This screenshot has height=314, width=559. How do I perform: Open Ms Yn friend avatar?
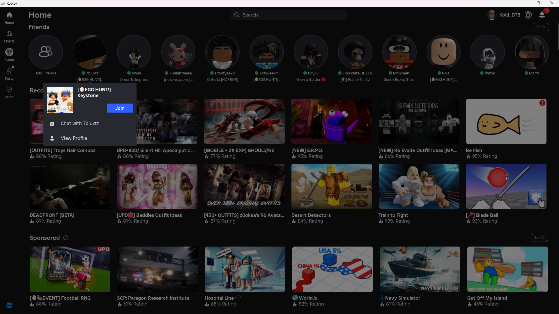(x=532, y=52)
